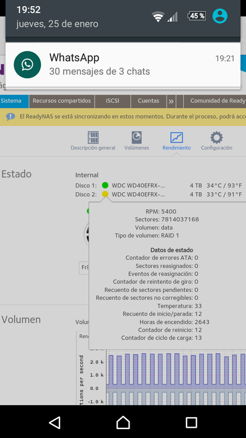Open the user profile avatar icon
246x438 pixels.
[x=220, y=16]
